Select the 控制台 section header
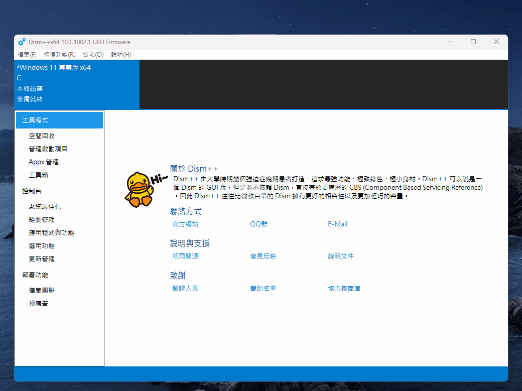The image size is (522, 391). pyautogui.click(x=32, y=191)
